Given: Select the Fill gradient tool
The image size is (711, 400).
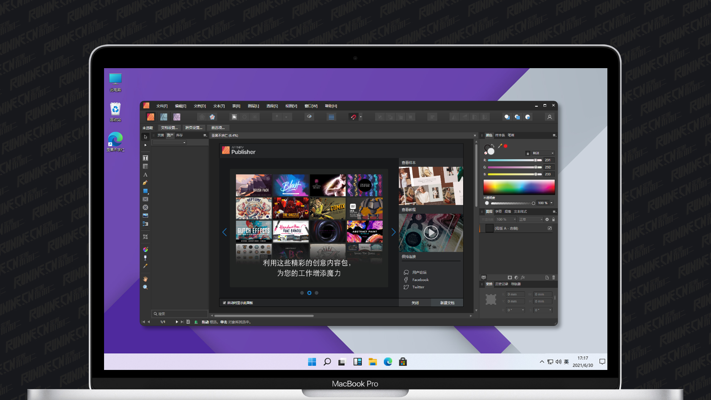Looking at the screenshot, I should [145, 249].
